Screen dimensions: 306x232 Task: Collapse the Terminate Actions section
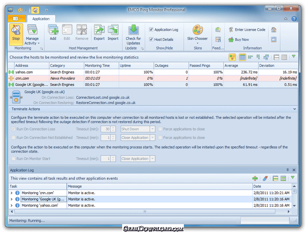(x=294, y=109)
